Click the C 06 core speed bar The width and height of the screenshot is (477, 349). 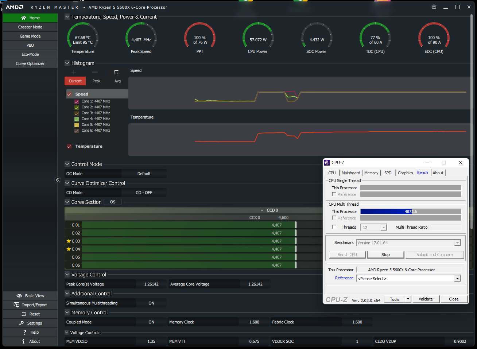coord(189,265)
